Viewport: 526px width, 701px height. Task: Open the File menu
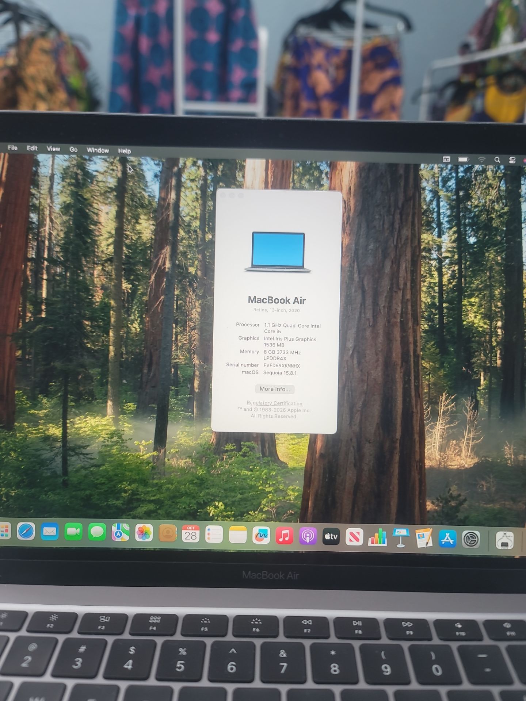pos(13,148)
